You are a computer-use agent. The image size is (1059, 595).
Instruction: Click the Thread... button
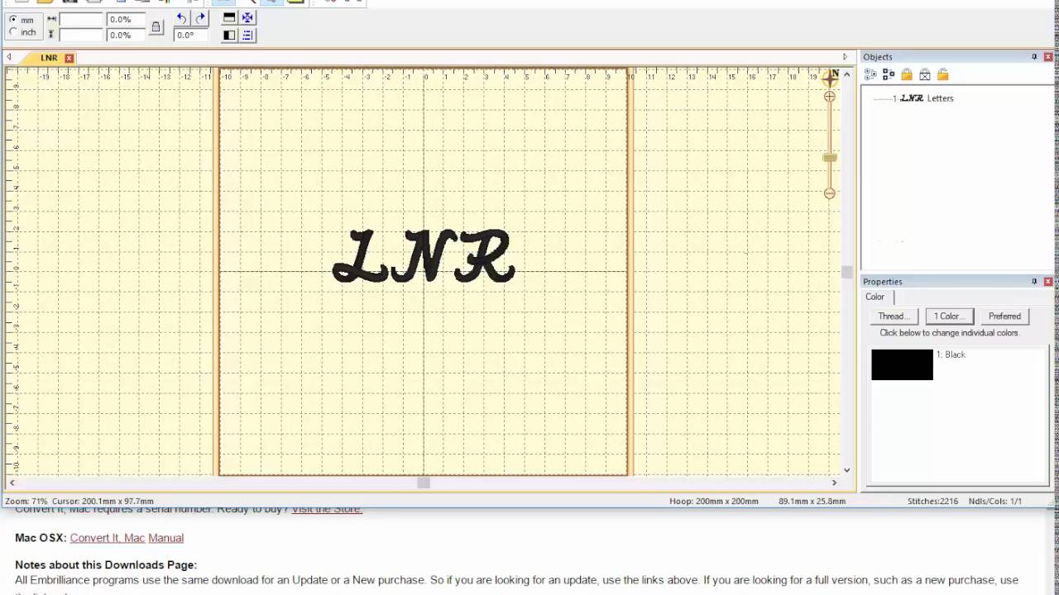tap(894, 317)
